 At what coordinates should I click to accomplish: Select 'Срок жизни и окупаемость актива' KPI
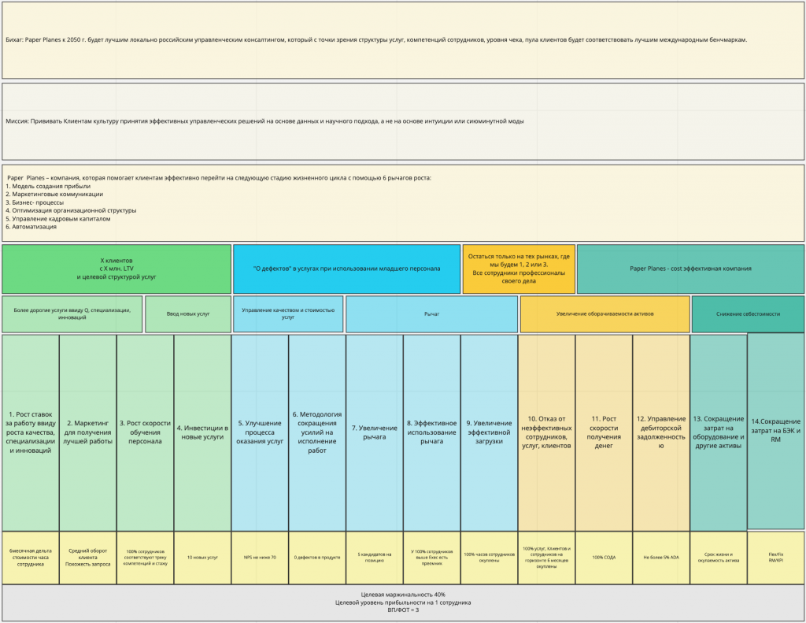tap(718, 558)
